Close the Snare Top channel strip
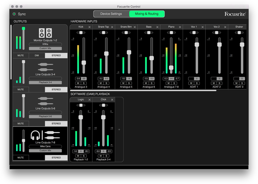This screenshot has height=184, width=258. pos(112,27)
